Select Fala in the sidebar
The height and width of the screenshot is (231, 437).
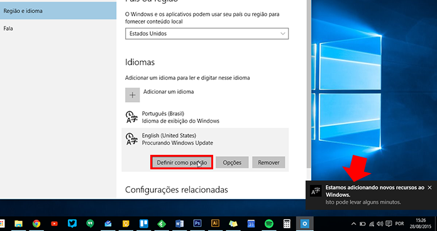58,28
